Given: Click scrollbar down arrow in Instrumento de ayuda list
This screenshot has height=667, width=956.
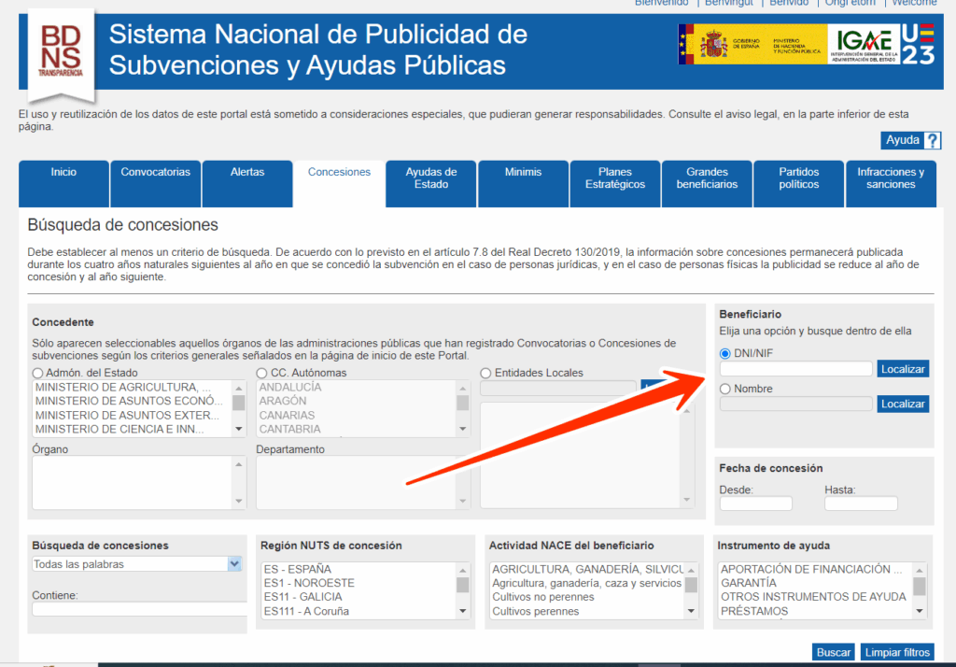Looking at the screenshot, I should 920,611.
